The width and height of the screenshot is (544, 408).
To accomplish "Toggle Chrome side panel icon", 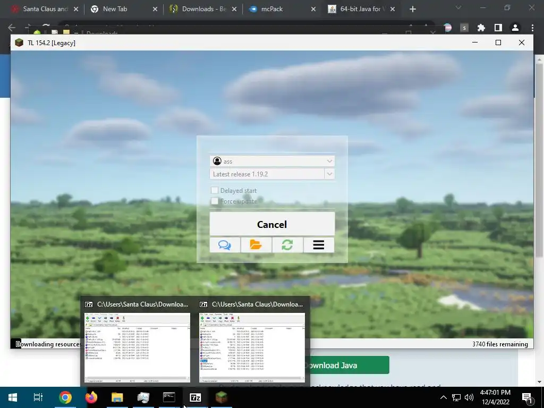I will coord(498,28).
